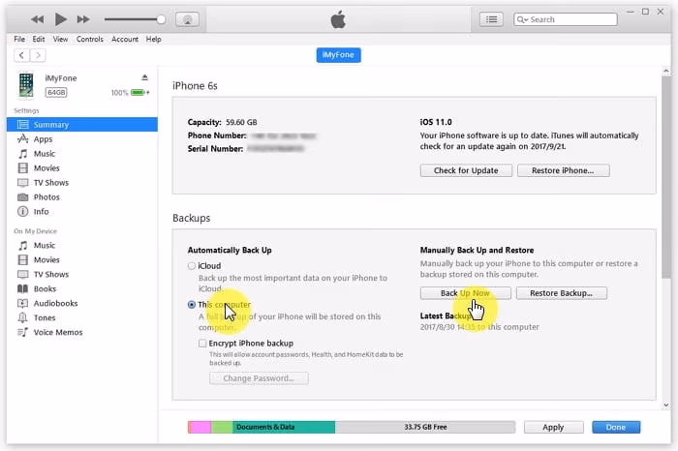Image resolution: width=678 pixels, height=451 pixels.
Task: Click the iPhone device thumbnail icon
Action: [26, 84]
